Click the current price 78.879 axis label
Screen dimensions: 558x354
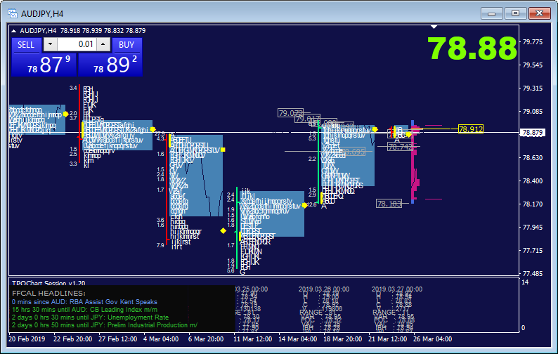(x=533, y=133)
